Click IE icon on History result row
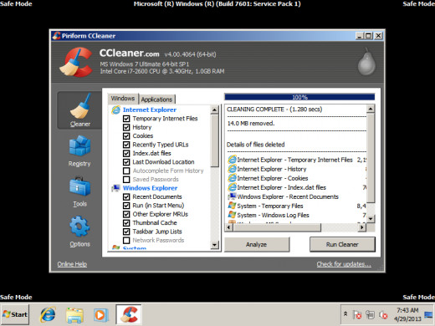Image resolution: width=435 pixels, height=326 pixels. pyautogui.click(x=232, y=169)
